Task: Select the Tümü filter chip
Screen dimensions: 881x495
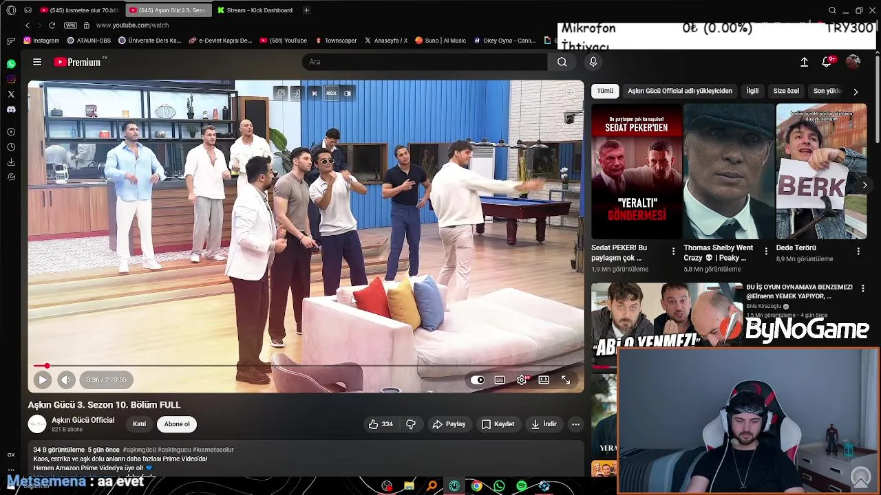Action: coord(605,91)
